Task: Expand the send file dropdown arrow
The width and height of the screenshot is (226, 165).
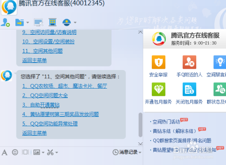Action: 28,23
